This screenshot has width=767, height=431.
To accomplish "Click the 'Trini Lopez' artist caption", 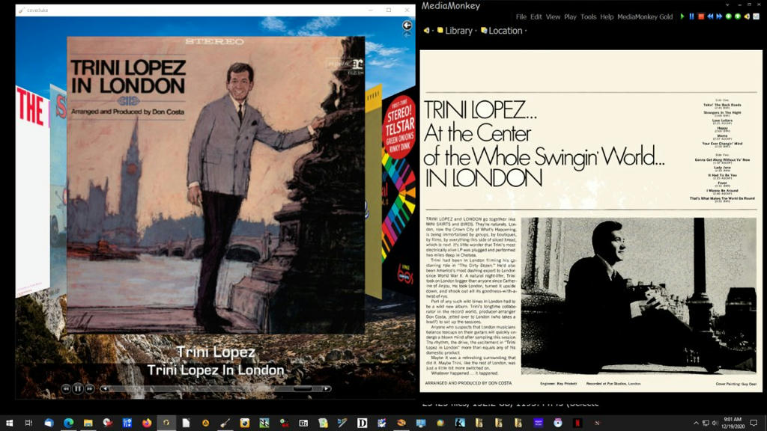I will point(216,352).
